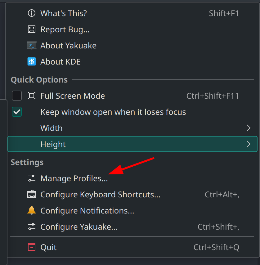
Task: Click the Configure Yakuake sliders icon
Action: point(32,227)
